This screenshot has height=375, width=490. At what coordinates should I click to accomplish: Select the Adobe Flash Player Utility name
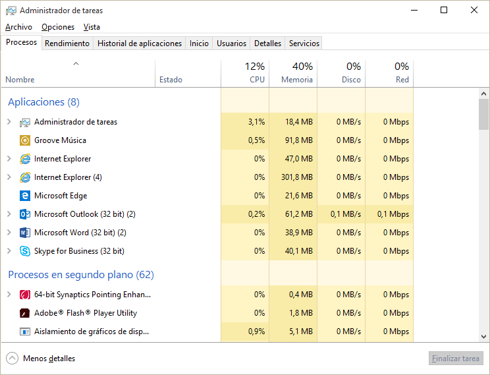(x=86, y=313)
